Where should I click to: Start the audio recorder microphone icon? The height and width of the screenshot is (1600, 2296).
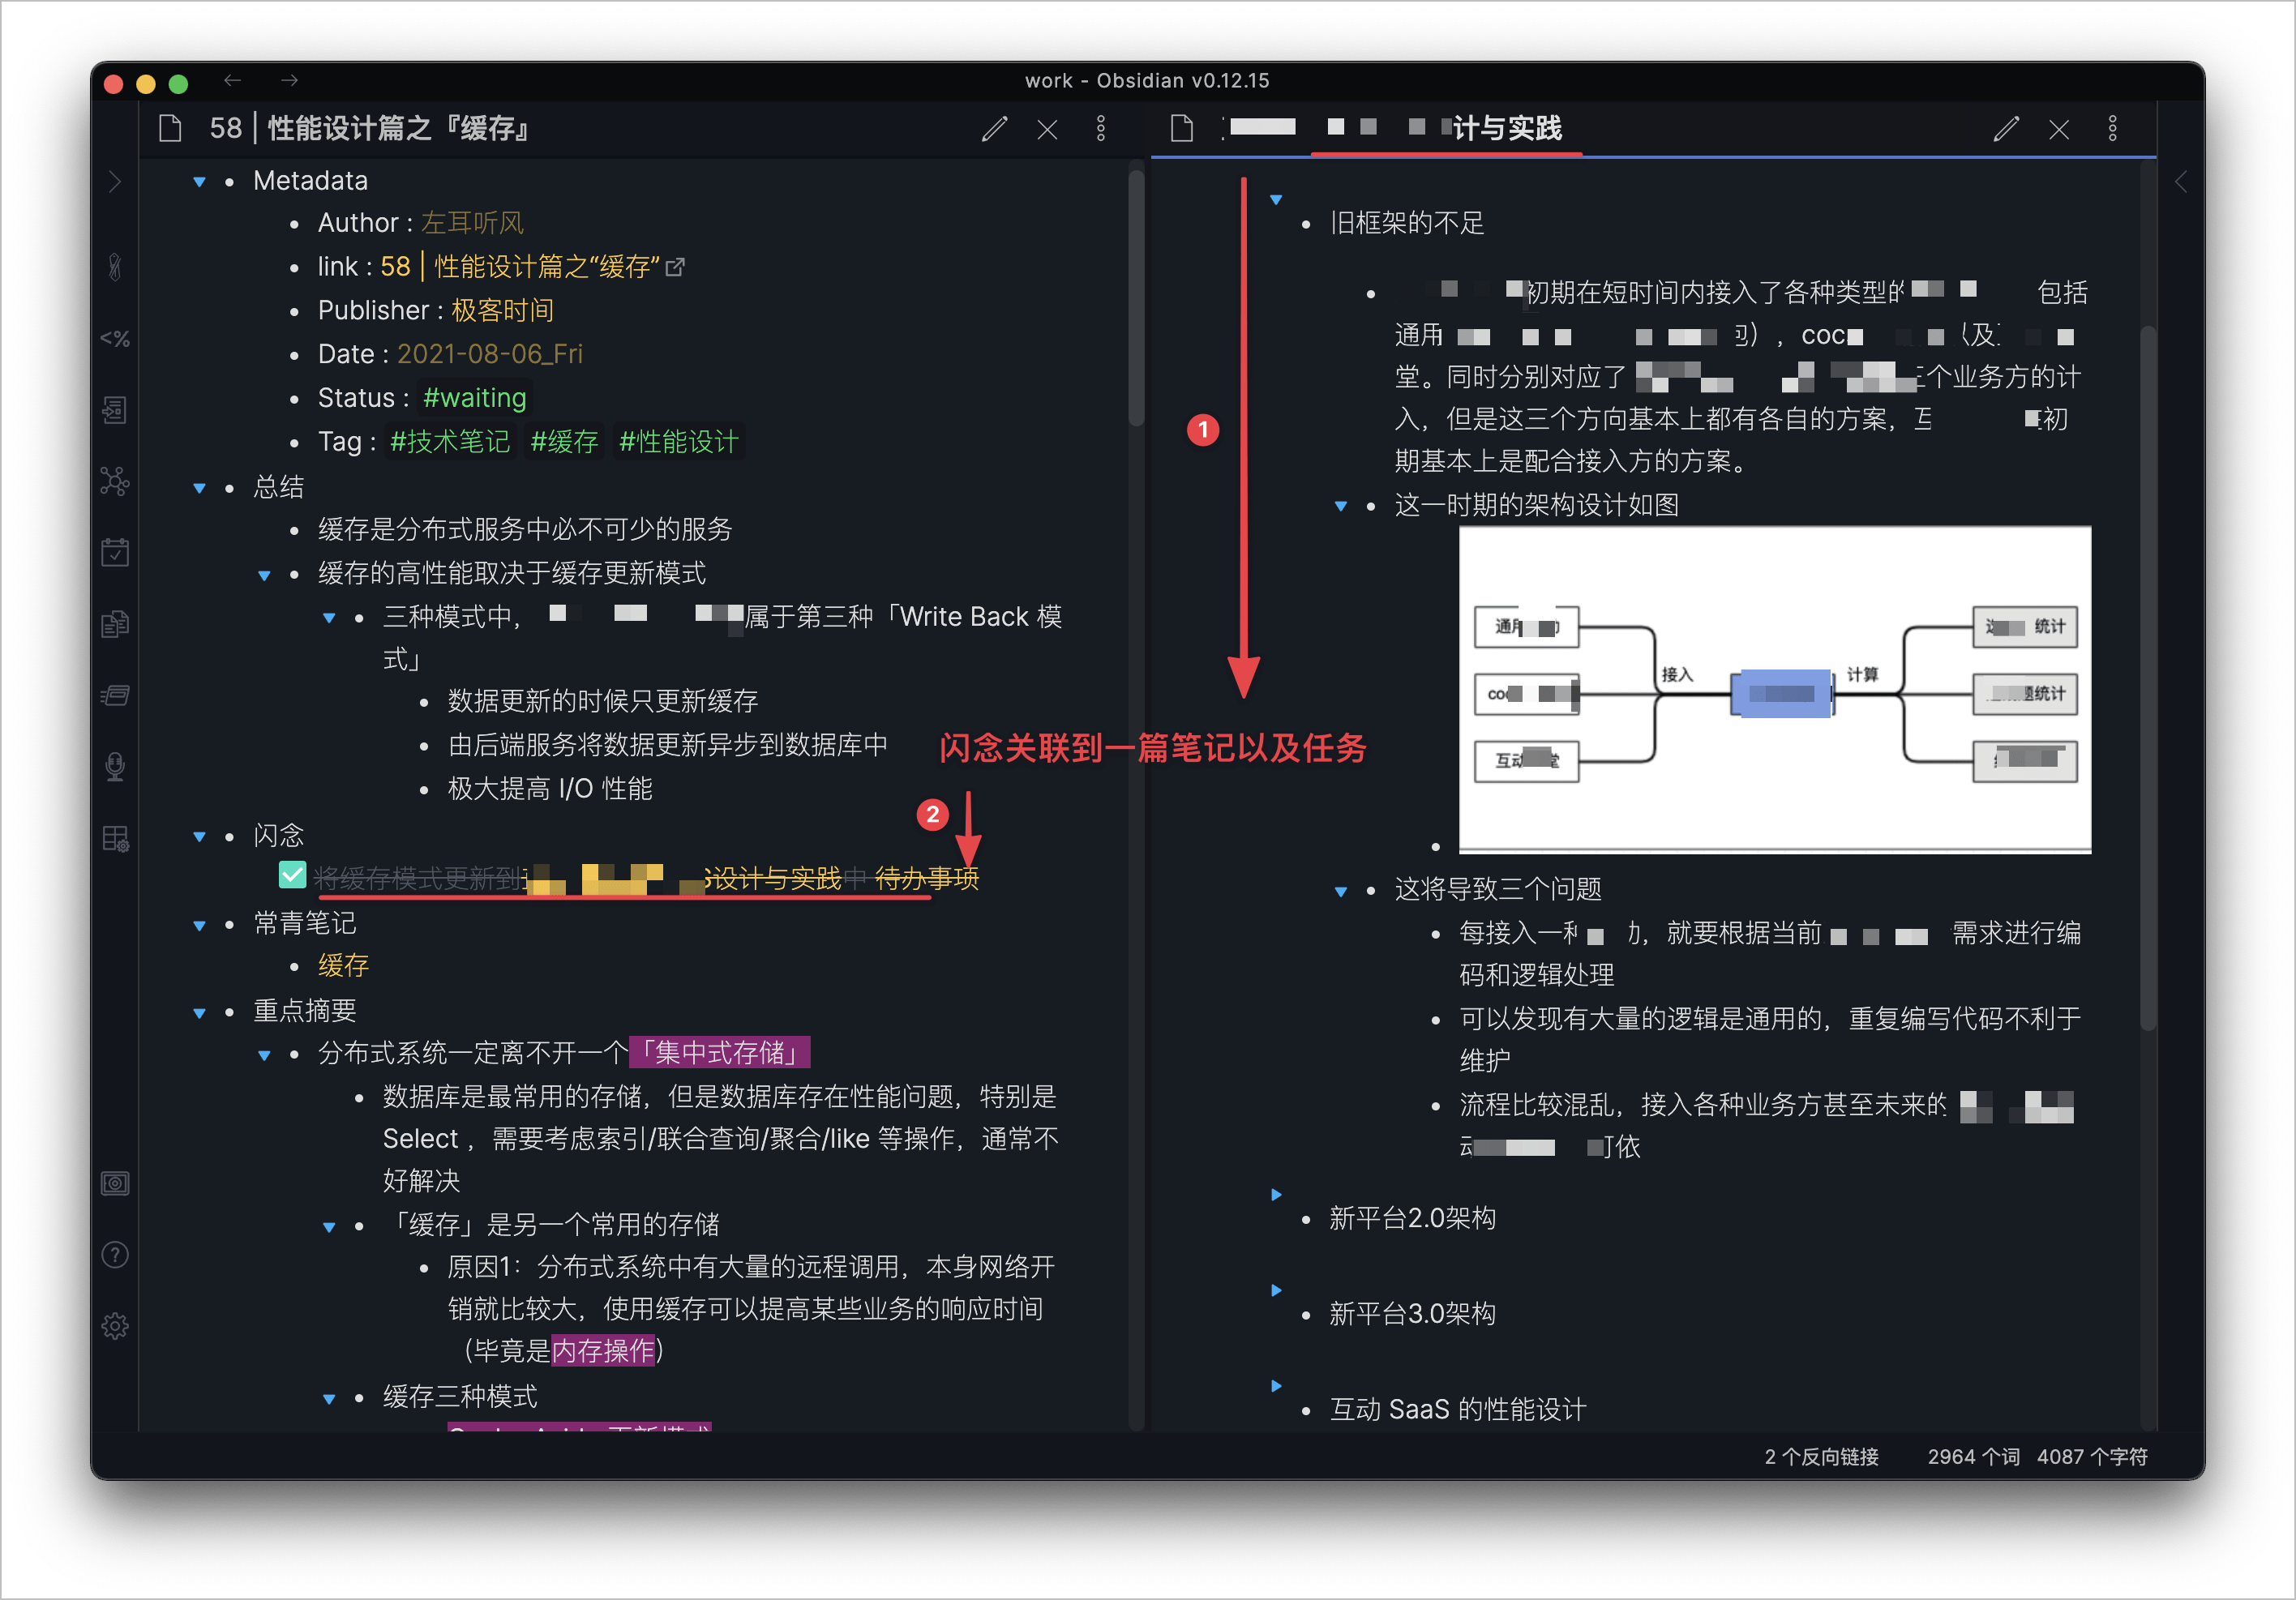115,766
